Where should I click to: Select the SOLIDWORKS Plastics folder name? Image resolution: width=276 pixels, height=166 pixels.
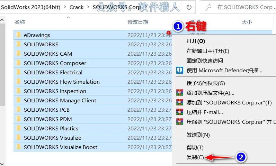pos(51,128)
